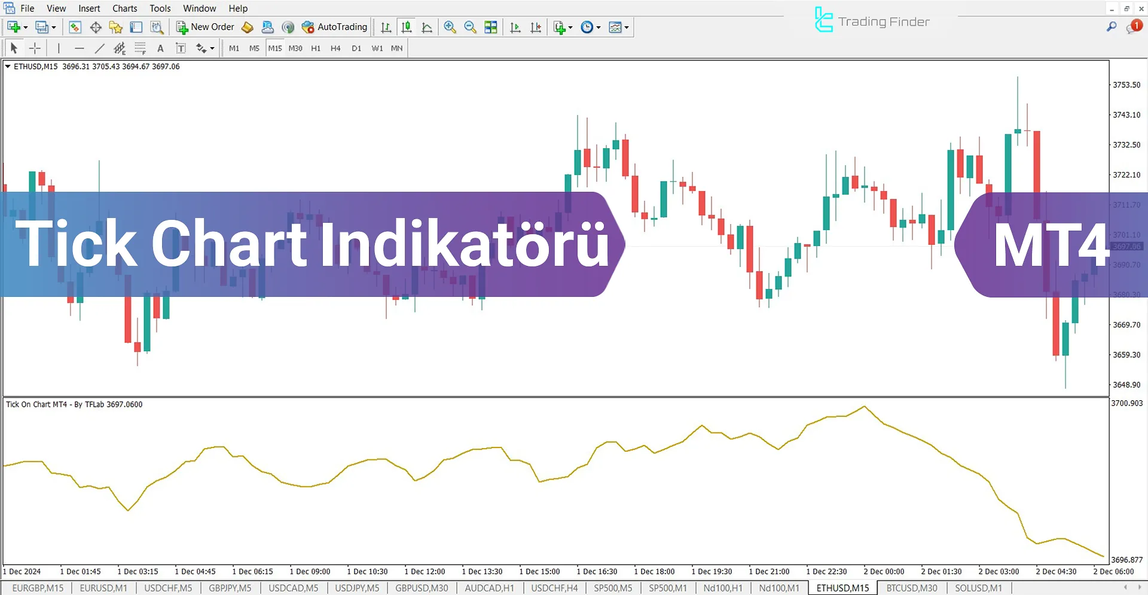The height and width of the screenshot is (595, 1148).
Task: Toggle AutoTrading on
Action: click(335, 27)
